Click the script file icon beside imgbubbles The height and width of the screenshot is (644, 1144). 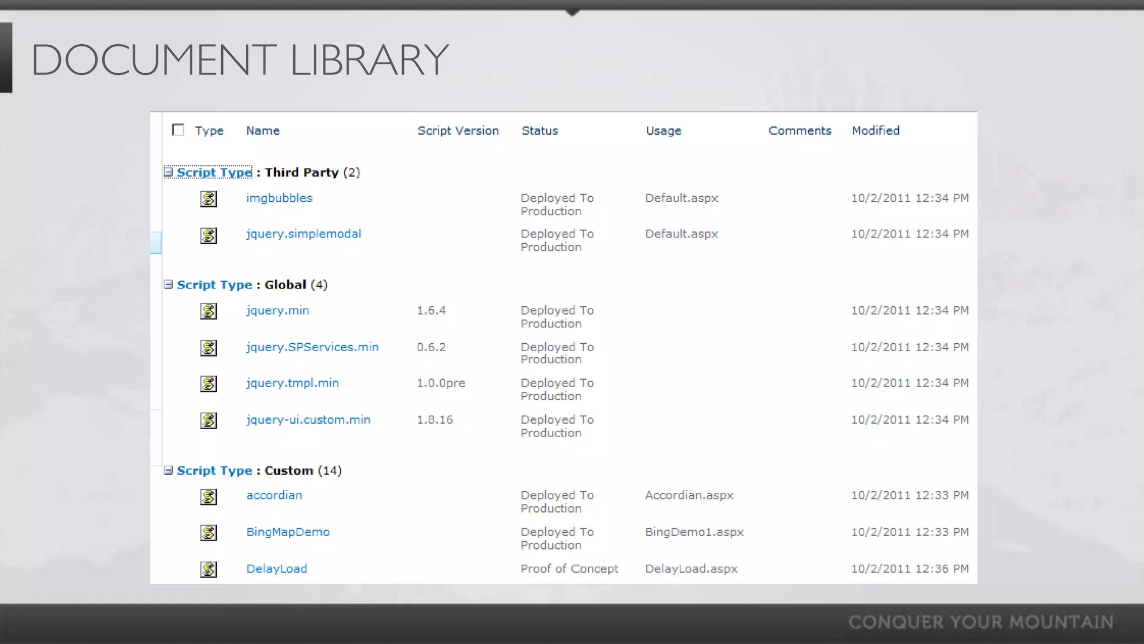[208, 199]
